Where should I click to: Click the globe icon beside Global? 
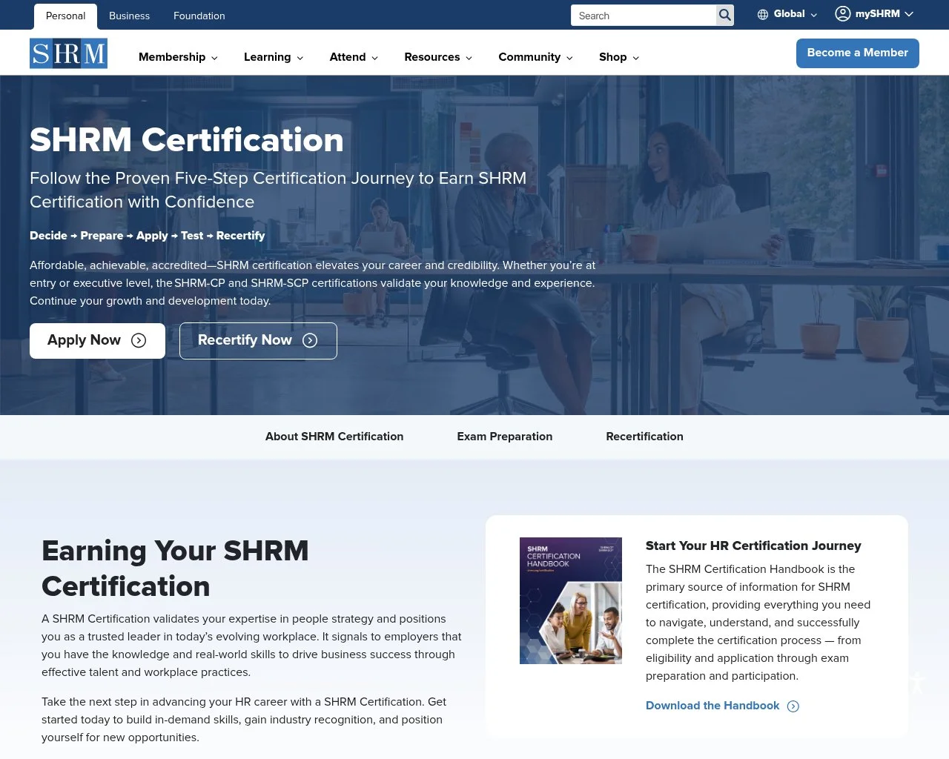[x=762, y=14]
